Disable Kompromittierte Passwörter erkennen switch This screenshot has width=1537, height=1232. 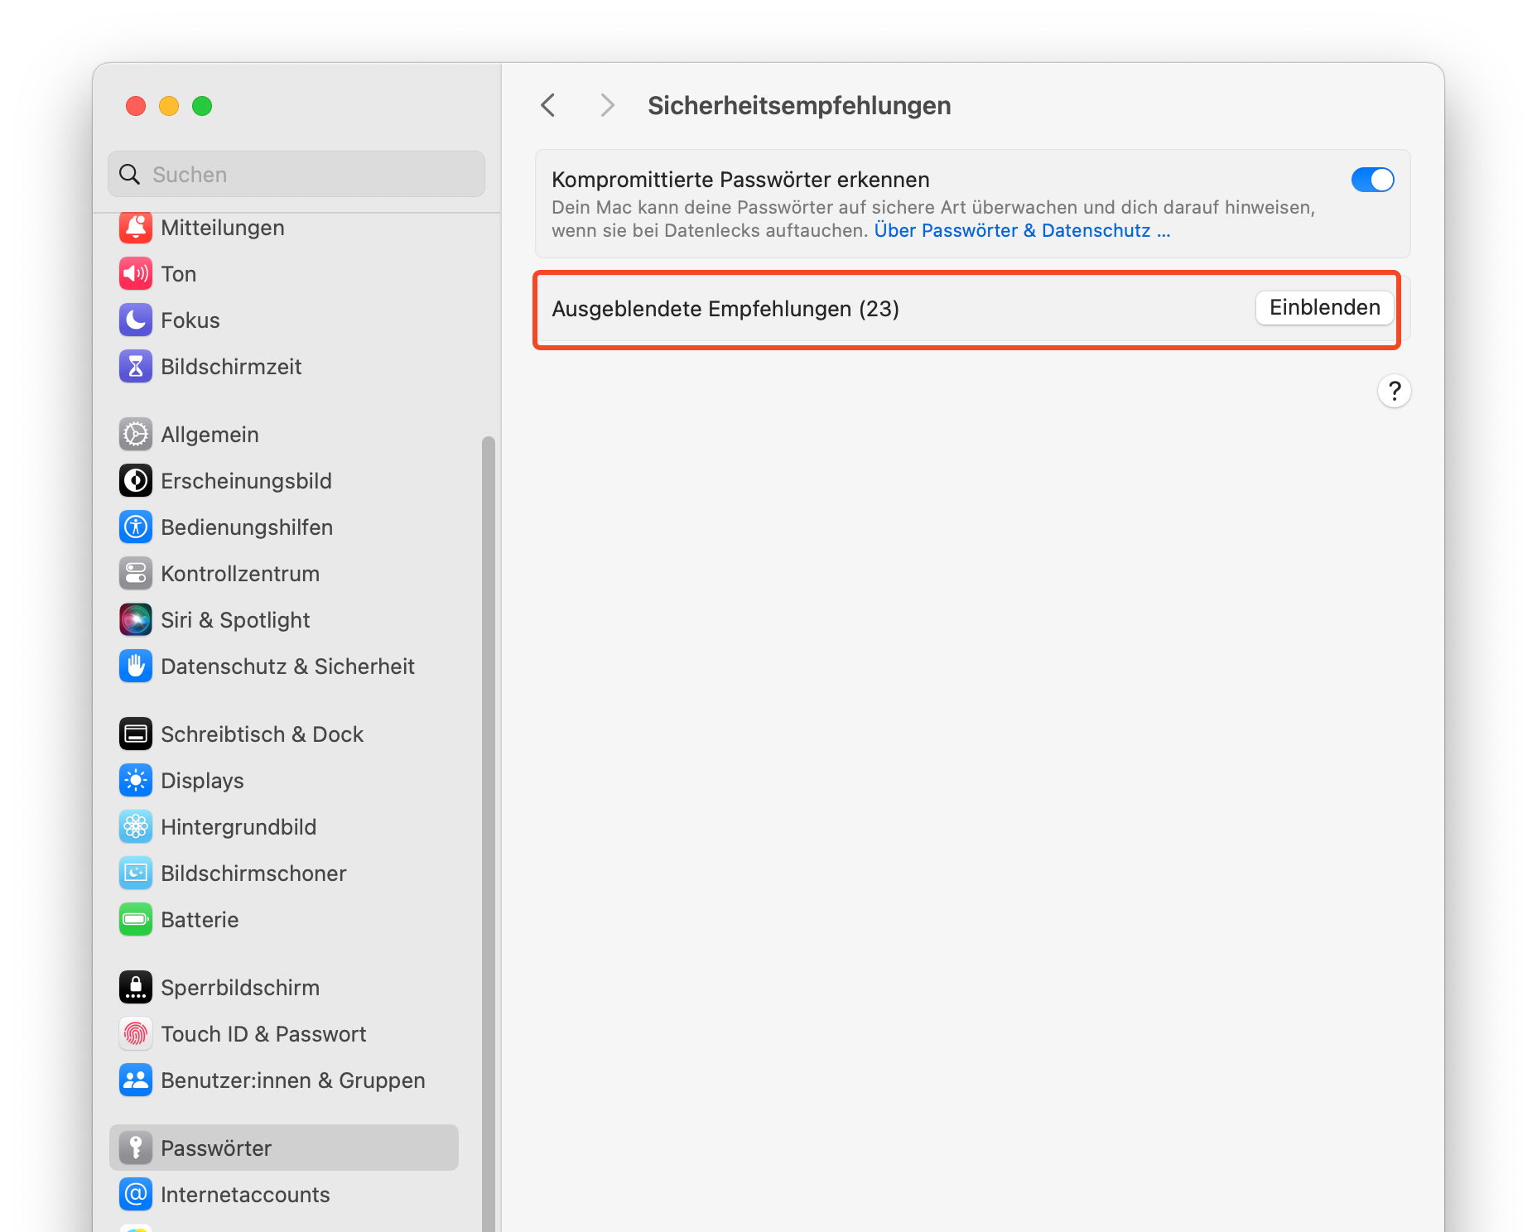pos(1372,180)
